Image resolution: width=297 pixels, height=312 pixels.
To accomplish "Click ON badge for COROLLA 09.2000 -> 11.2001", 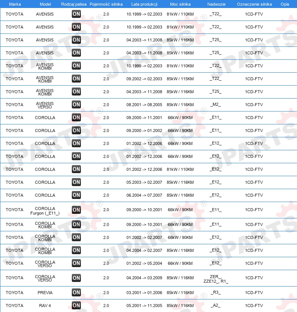I will point(76,118).
